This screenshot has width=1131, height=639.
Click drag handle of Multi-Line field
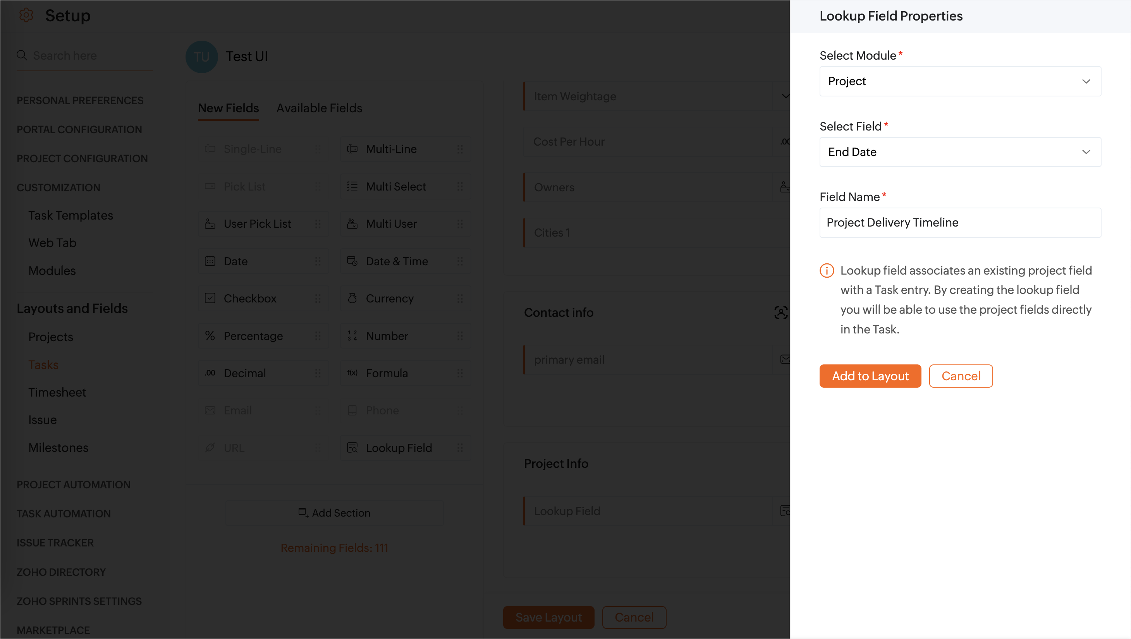[x=460, y=149]
